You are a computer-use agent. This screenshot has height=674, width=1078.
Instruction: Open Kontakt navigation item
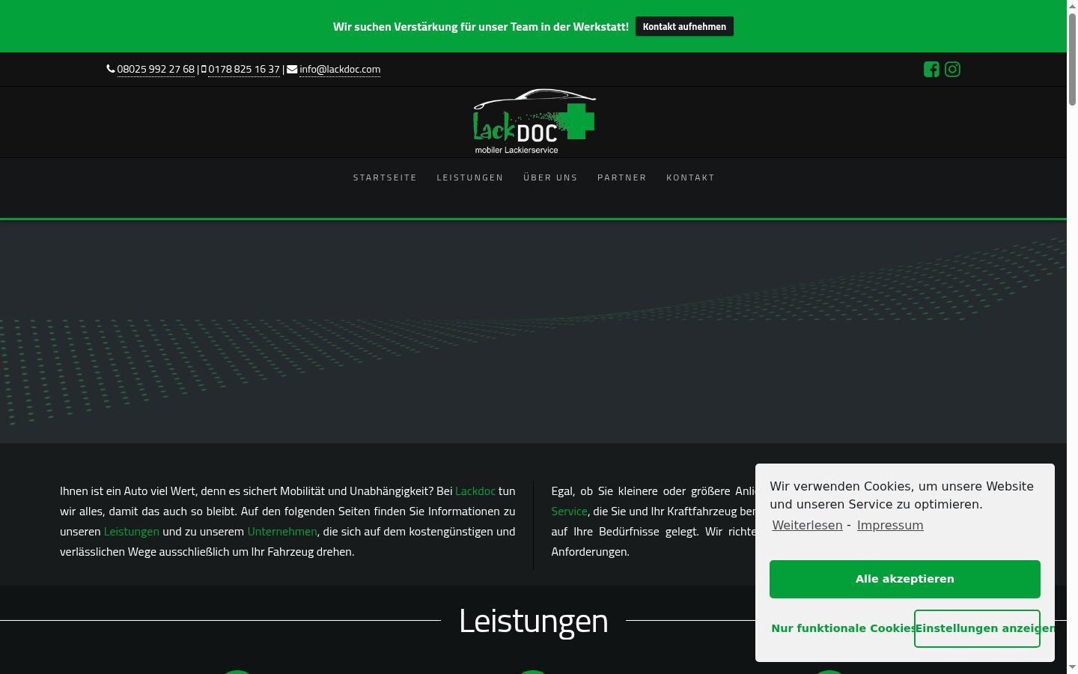tap(690, 177)
